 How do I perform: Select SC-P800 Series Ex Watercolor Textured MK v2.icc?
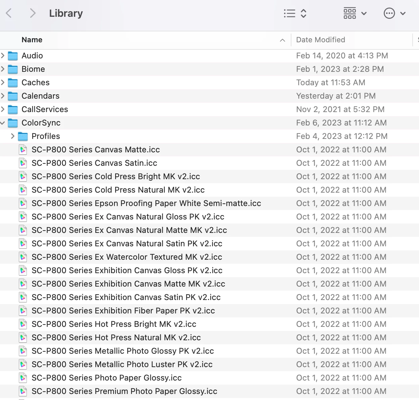[x=127, y=257]
